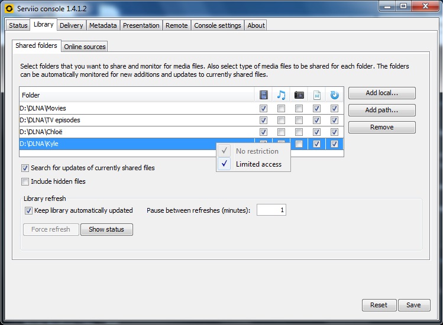Click the Add path... button
Screen dimensions: 443x325
[381, 110]
